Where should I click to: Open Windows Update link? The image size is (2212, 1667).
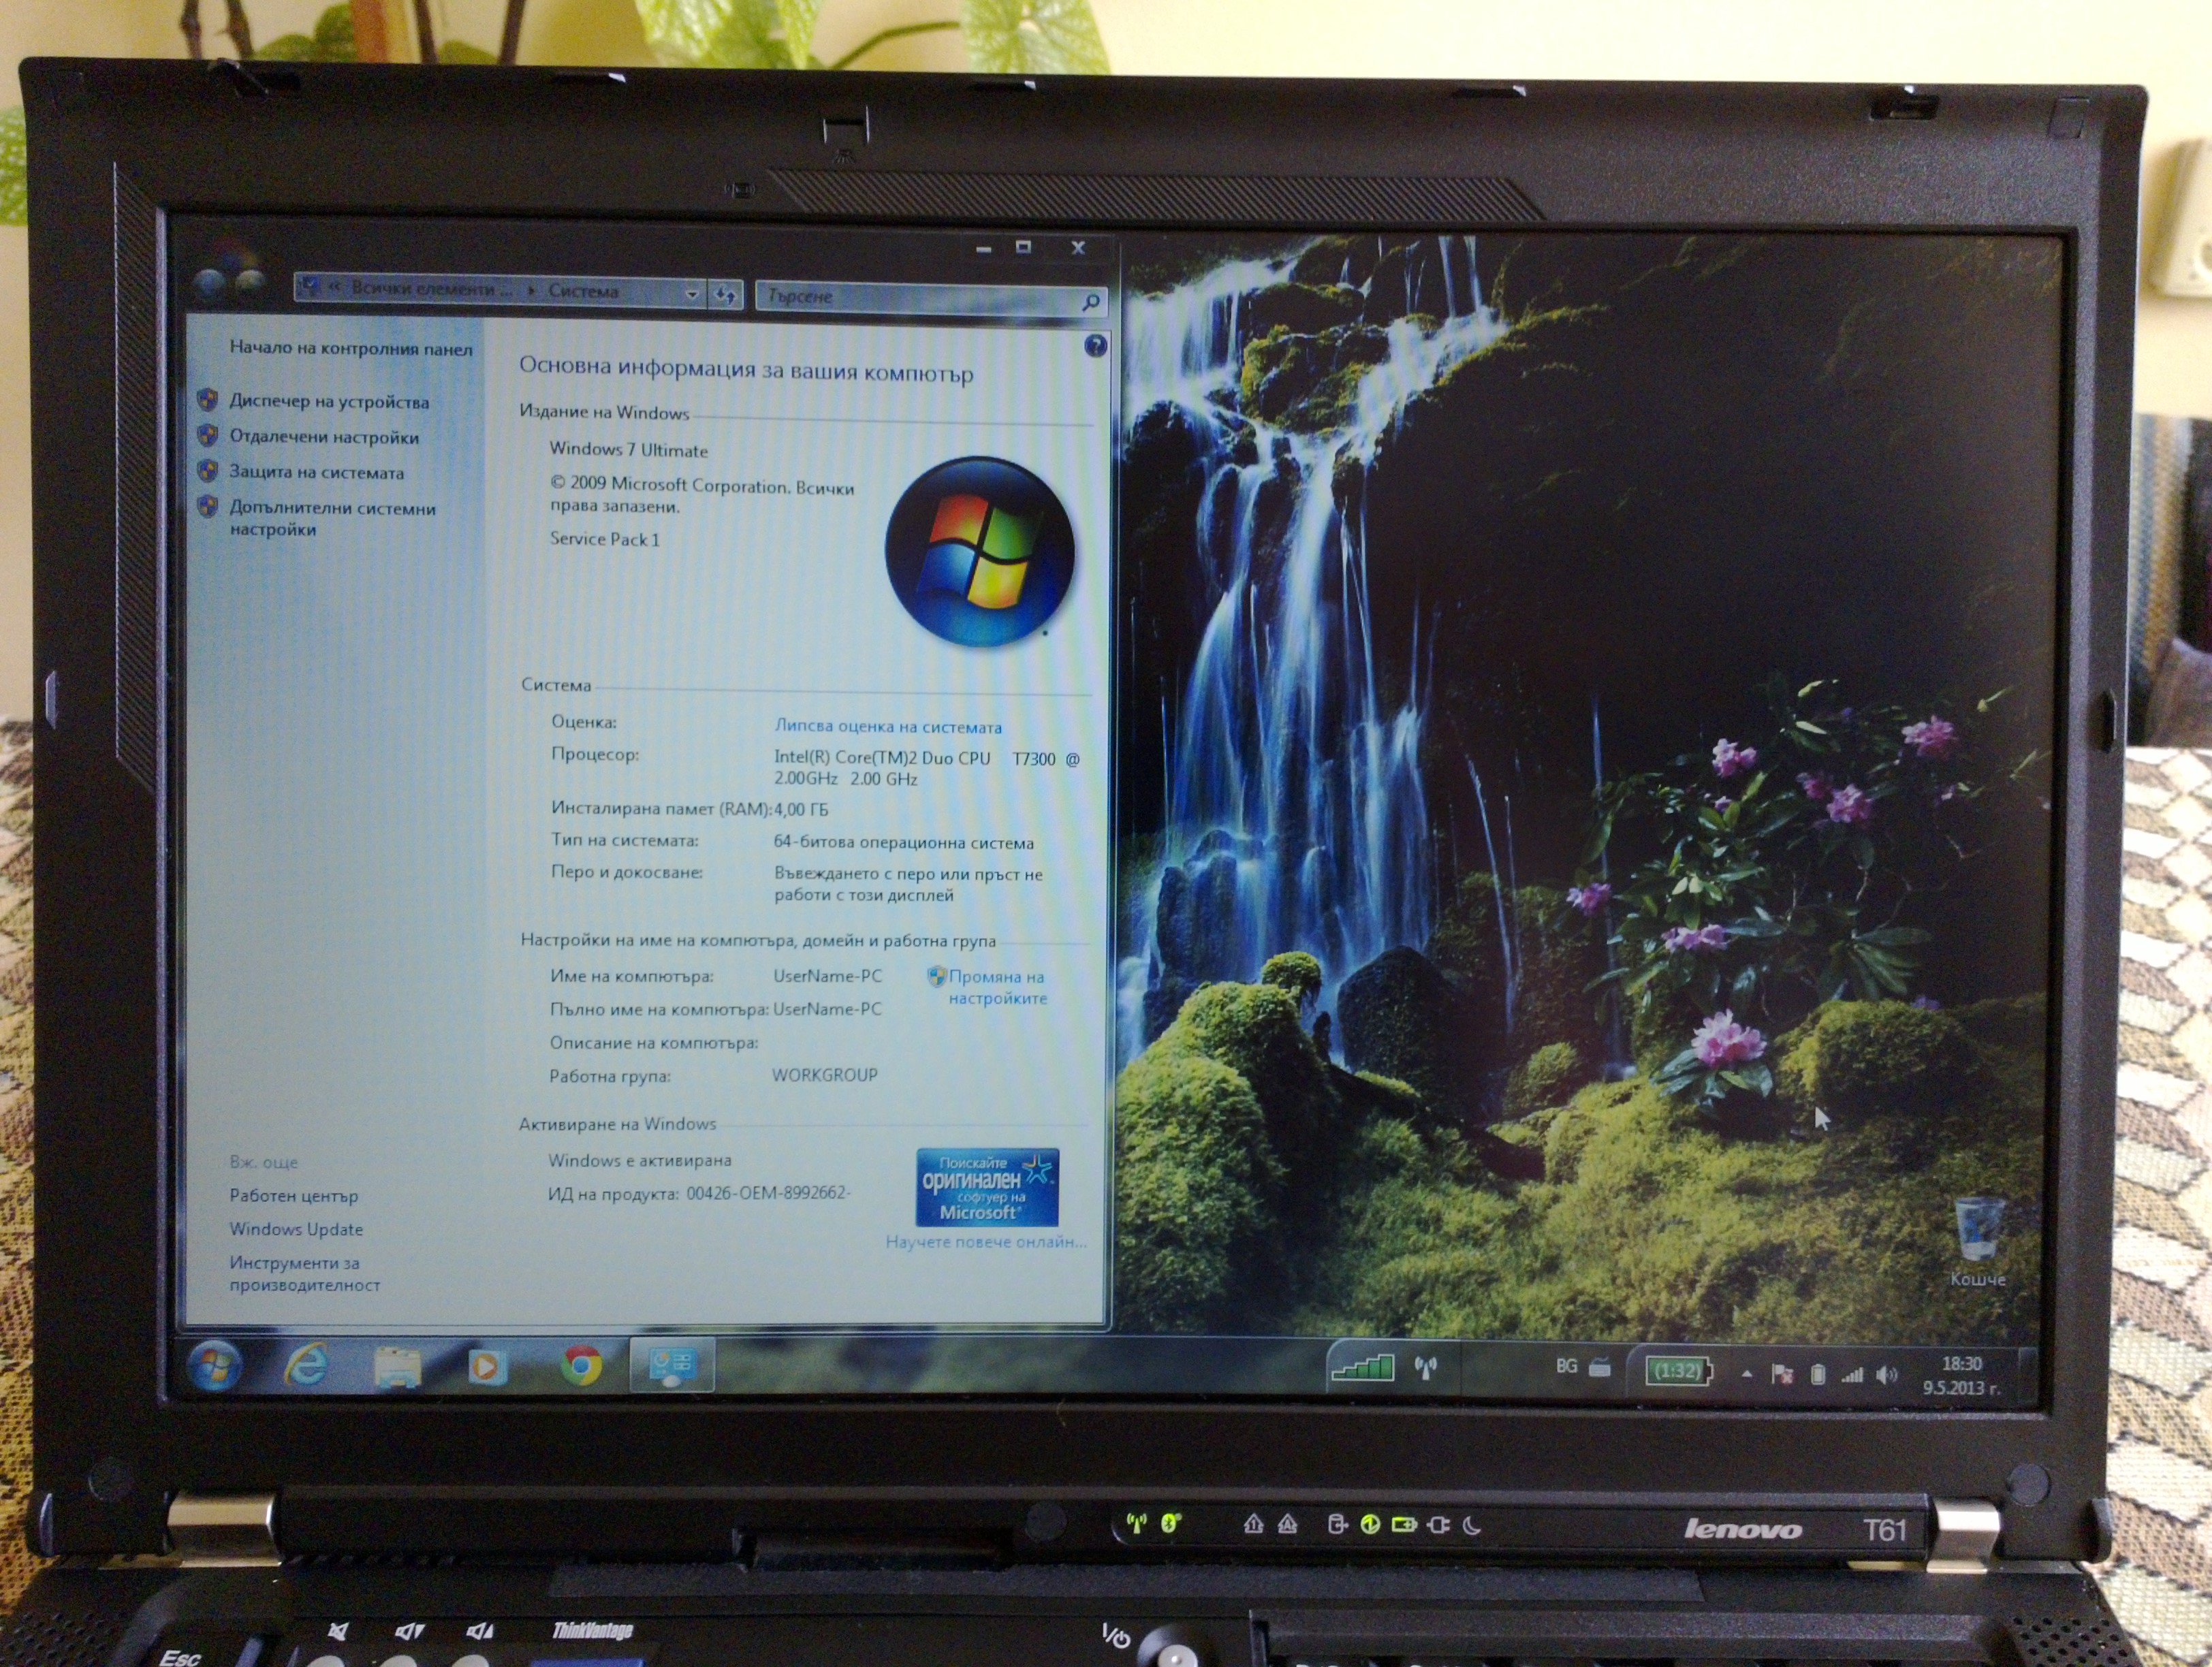(x=296, y=1229)
